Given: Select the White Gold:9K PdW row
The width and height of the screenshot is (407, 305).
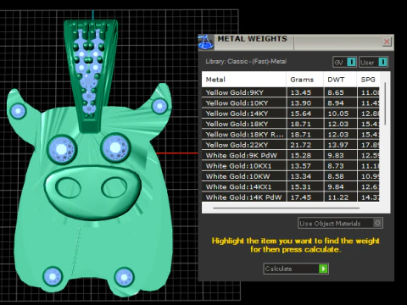Looking at the screenshot, I should pos(291,155).
